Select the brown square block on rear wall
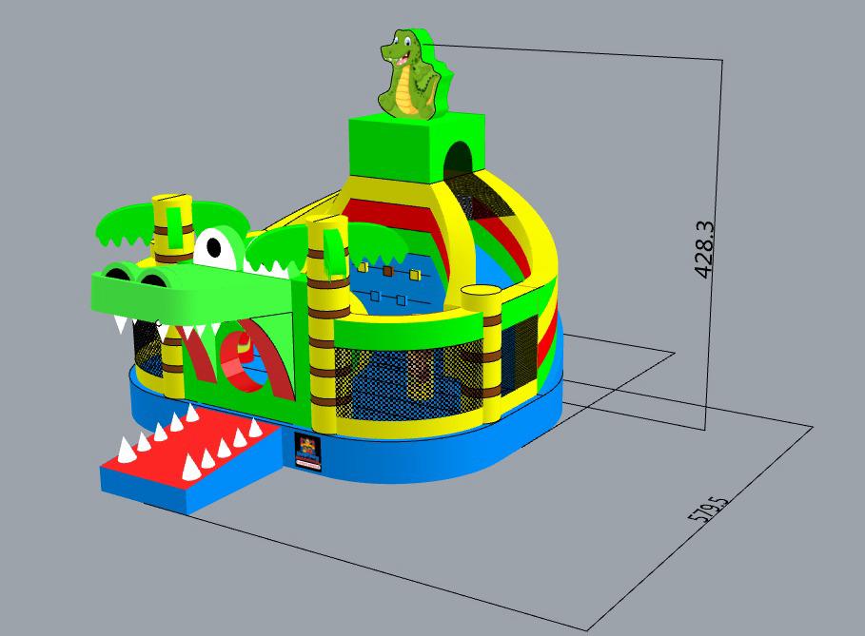Image resolution: width=865 pixels, height=636 pixels. (x=387, y=271)
